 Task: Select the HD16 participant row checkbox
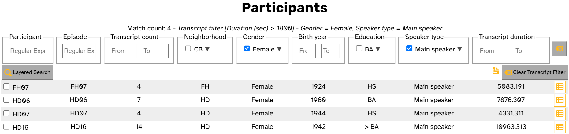[6, 127]
